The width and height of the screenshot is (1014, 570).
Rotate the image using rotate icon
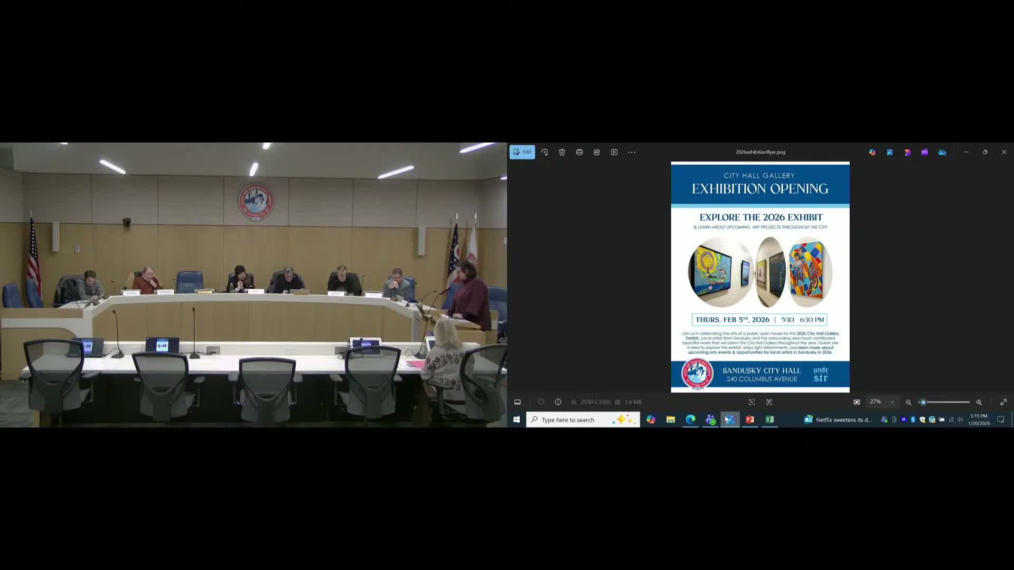click(x=544, y=152)
